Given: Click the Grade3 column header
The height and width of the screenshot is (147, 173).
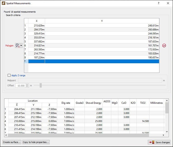Looking at the screenshot, I should (x=80, y=103).
